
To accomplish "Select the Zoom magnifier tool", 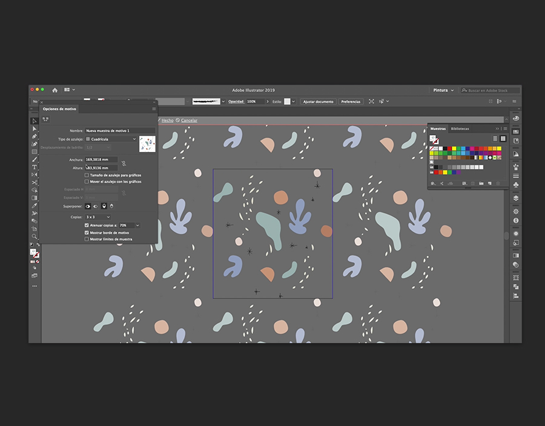I will tap(34, 237).
